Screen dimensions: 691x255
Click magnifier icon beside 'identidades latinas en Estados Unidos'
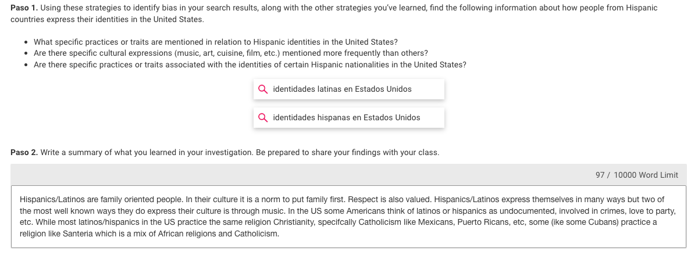pos(263,89)
